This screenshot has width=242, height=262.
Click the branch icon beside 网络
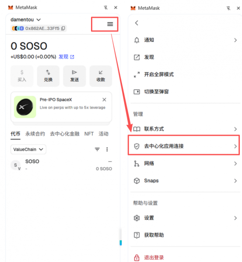137,163
